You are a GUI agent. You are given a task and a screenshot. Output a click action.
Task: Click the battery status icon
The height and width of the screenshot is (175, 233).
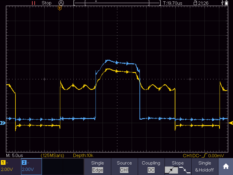226,3
